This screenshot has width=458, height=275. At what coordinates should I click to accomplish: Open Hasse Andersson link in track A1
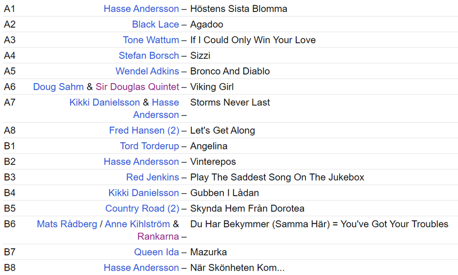tap(141, 9)
